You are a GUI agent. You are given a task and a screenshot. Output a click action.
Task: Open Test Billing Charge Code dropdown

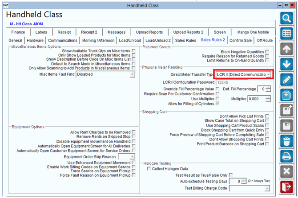(x=267, y=188)
